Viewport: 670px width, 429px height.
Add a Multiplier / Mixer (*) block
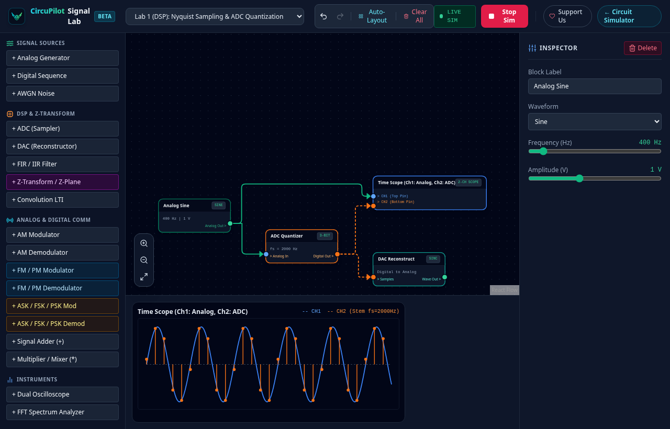[62, 359]
